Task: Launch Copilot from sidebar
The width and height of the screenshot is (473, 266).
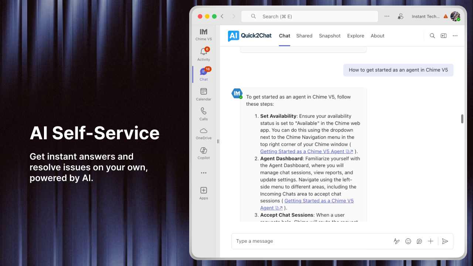Action: pyautogui.click(x=204, y=151)
